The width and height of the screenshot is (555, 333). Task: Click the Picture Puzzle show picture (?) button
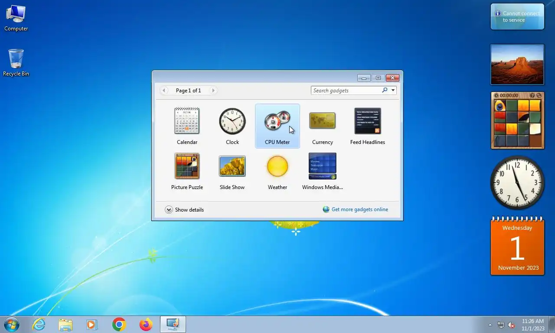click(532, 95)
